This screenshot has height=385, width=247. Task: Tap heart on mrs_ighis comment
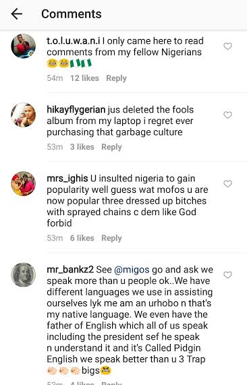tap(227, 183)
